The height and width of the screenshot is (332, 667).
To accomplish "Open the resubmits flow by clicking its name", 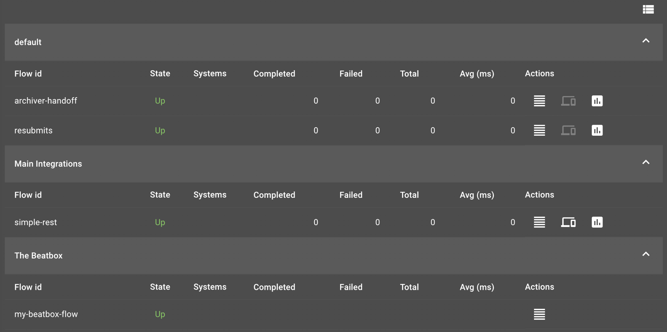I will click(x=33, y=130).
